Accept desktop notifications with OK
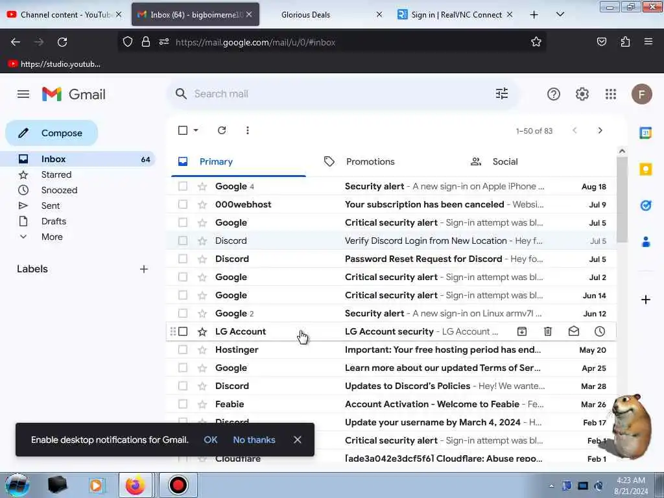This screenshot has height=498, width=664. 211,440
